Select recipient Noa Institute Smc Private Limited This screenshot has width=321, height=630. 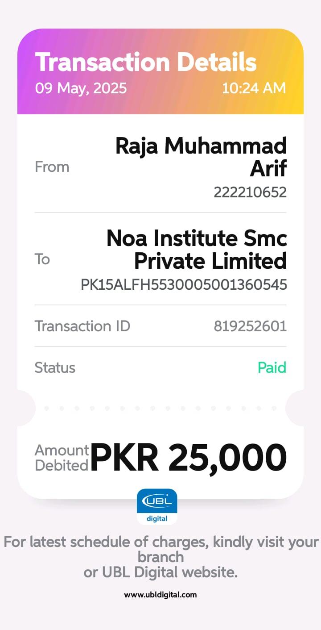(x=197, y=250)
